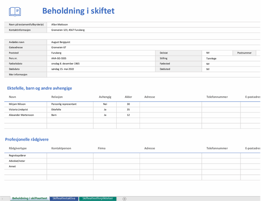The width and height of the screenshot is (261, 201).
Task: Click the Stilling label cell
Action: (178, 58)
